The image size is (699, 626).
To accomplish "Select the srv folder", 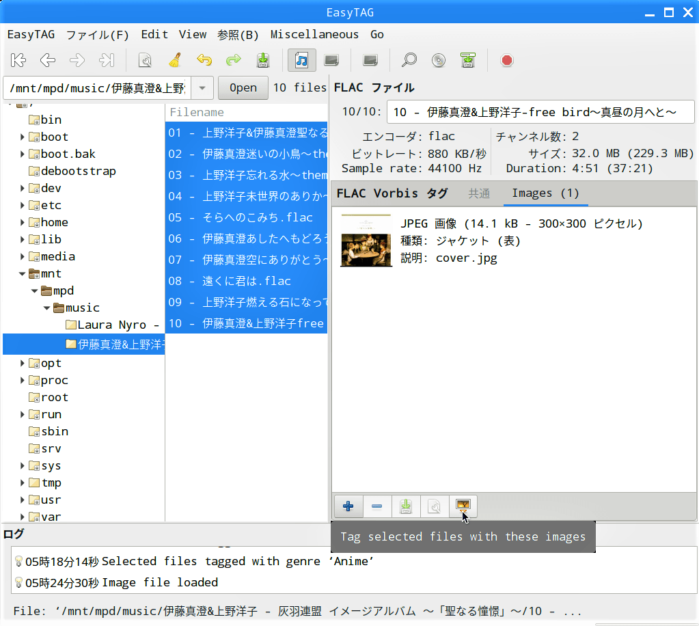I will coord(45,448).
